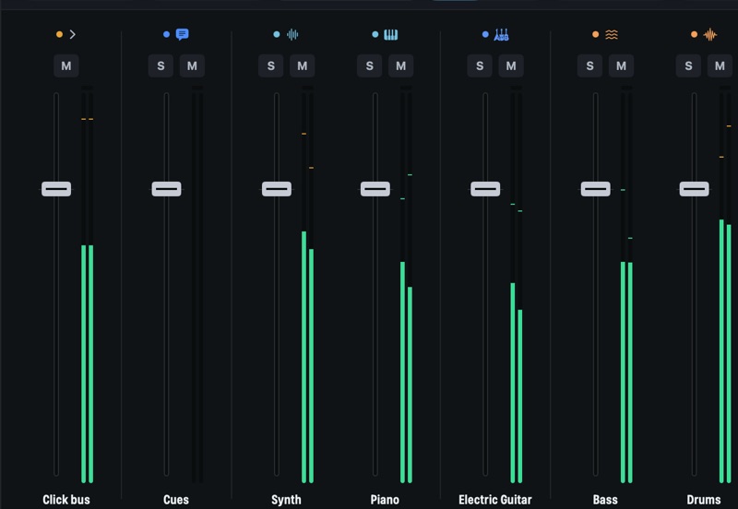Screen dimensions: 738x509
Task: Solo the Synth channel
Action: click(270, 65)
